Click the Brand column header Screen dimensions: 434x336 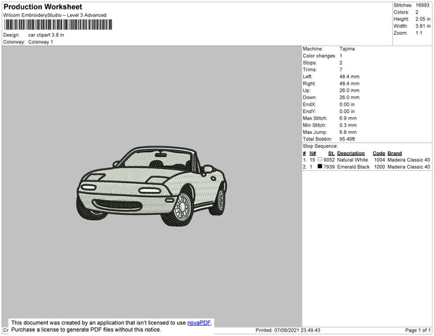[394, 153]
